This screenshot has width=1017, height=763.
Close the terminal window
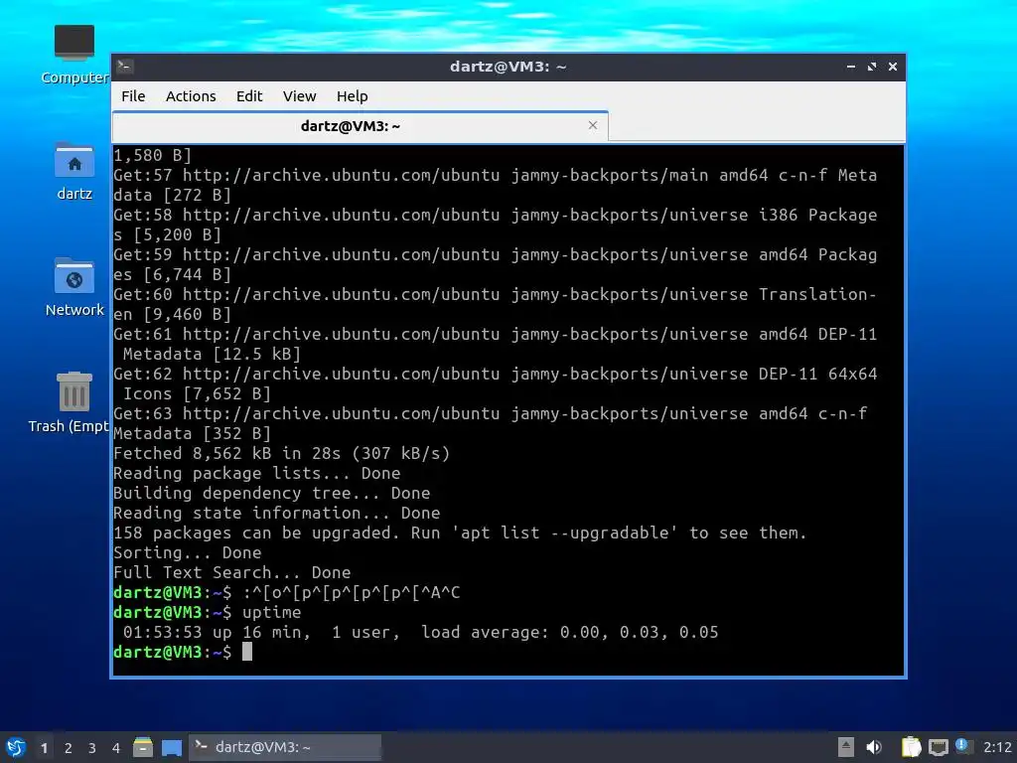893,67
